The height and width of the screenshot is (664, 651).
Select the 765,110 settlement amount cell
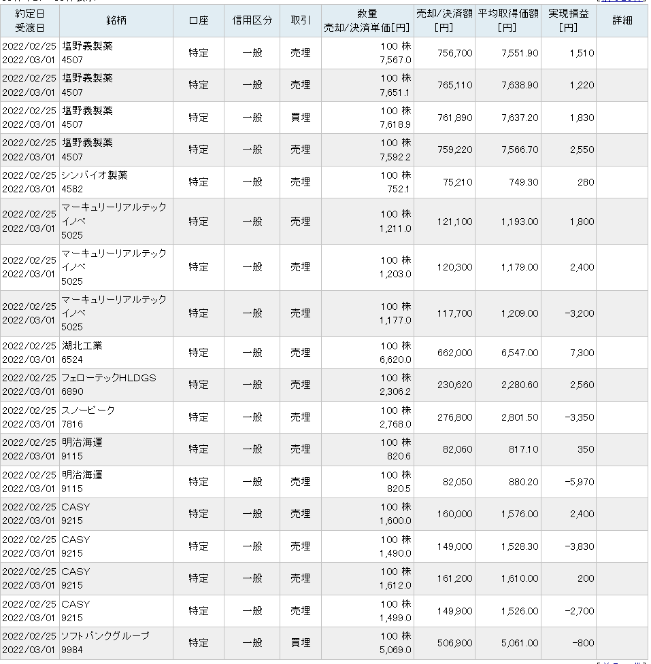pos(444,85)
